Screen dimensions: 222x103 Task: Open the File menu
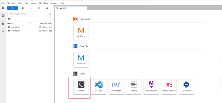8,3
